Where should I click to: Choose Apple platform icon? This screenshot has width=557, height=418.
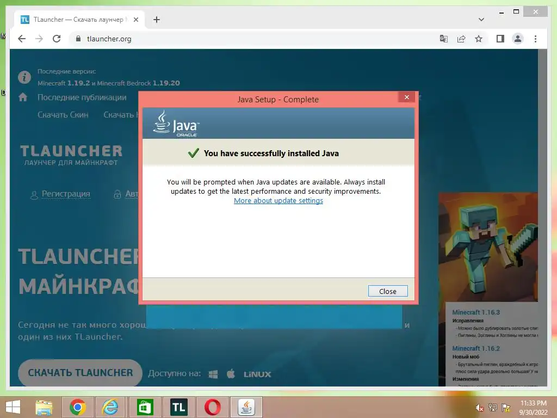pyautogui.click(x=231, y=374)
